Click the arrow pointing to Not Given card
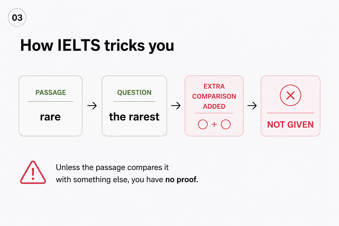The image size is (339, 226). (x=252, y=106)
